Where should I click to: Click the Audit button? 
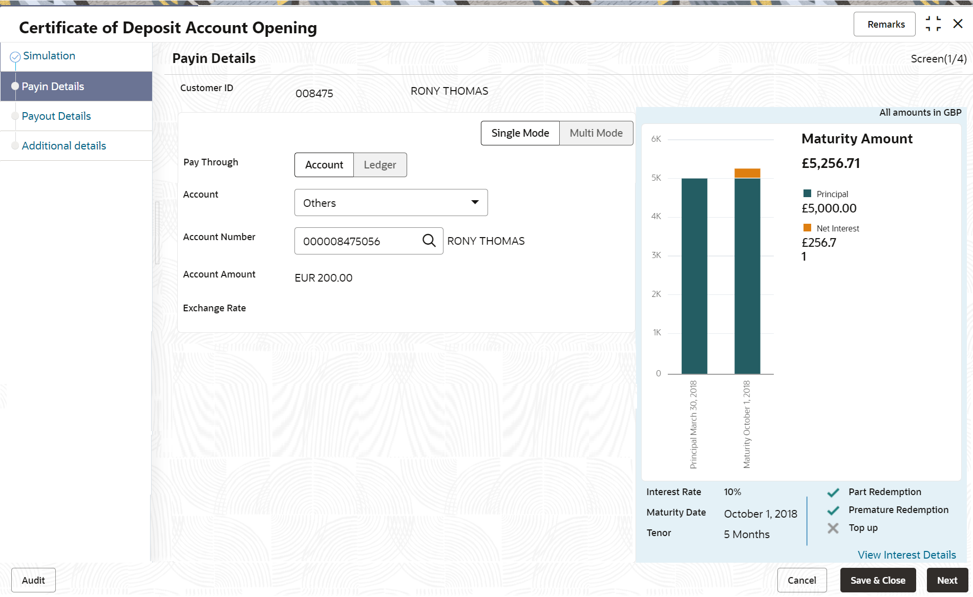(x=33, y=580)
